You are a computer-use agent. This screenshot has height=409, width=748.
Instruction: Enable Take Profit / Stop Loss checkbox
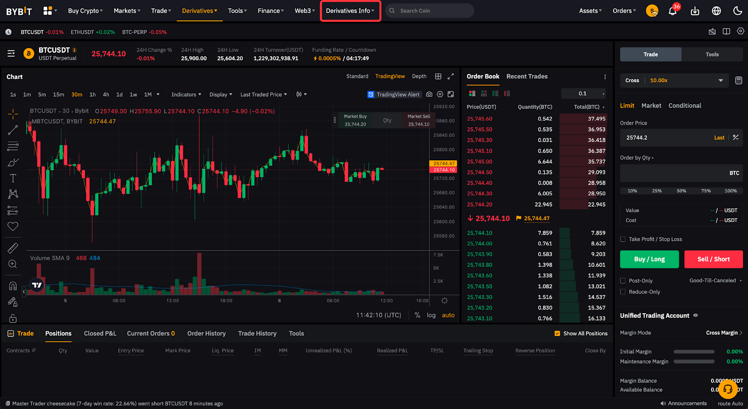623,239
